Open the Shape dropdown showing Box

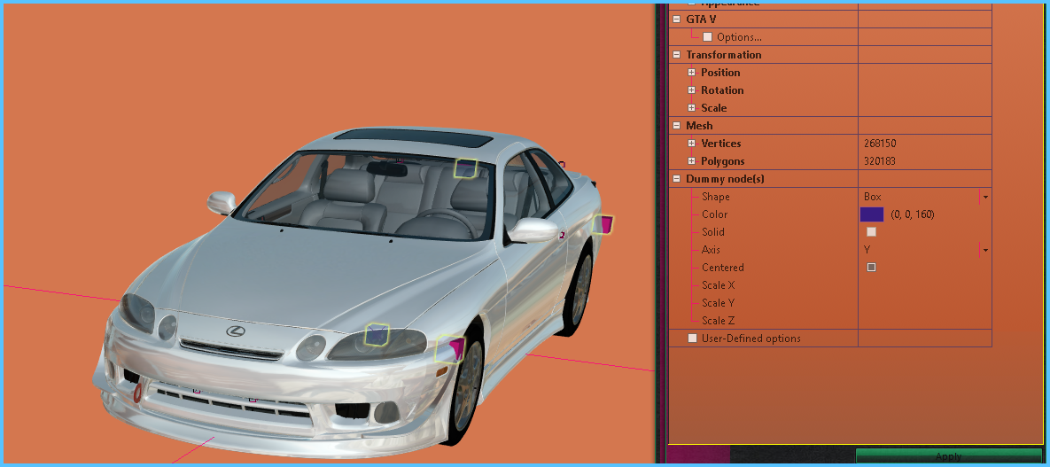[984, 197]
